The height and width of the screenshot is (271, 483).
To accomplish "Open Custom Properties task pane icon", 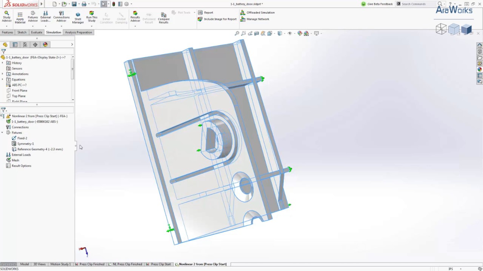I will click(480, 76).
